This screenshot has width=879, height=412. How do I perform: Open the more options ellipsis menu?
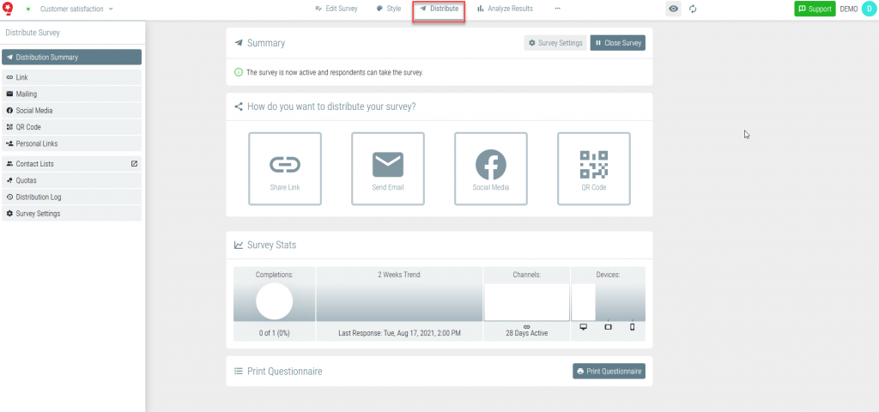tap(558, 9)
